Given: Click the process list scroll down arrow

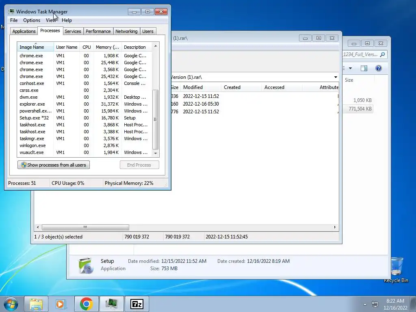Looking at the screenshot, I should coord(156,153).
